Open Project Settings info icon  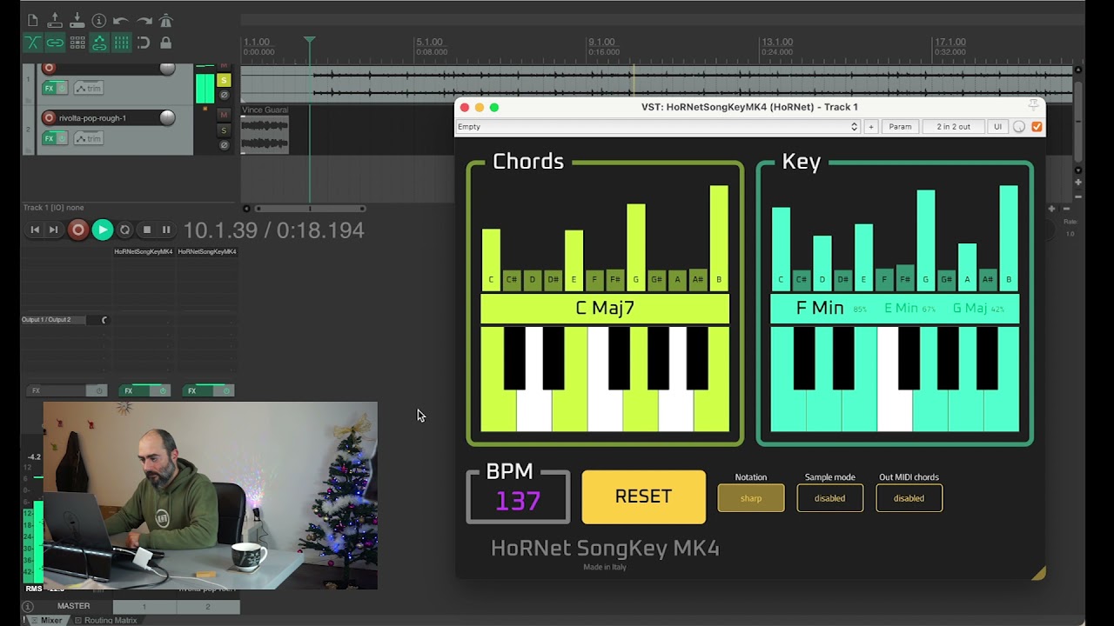[x=99, y=20]
